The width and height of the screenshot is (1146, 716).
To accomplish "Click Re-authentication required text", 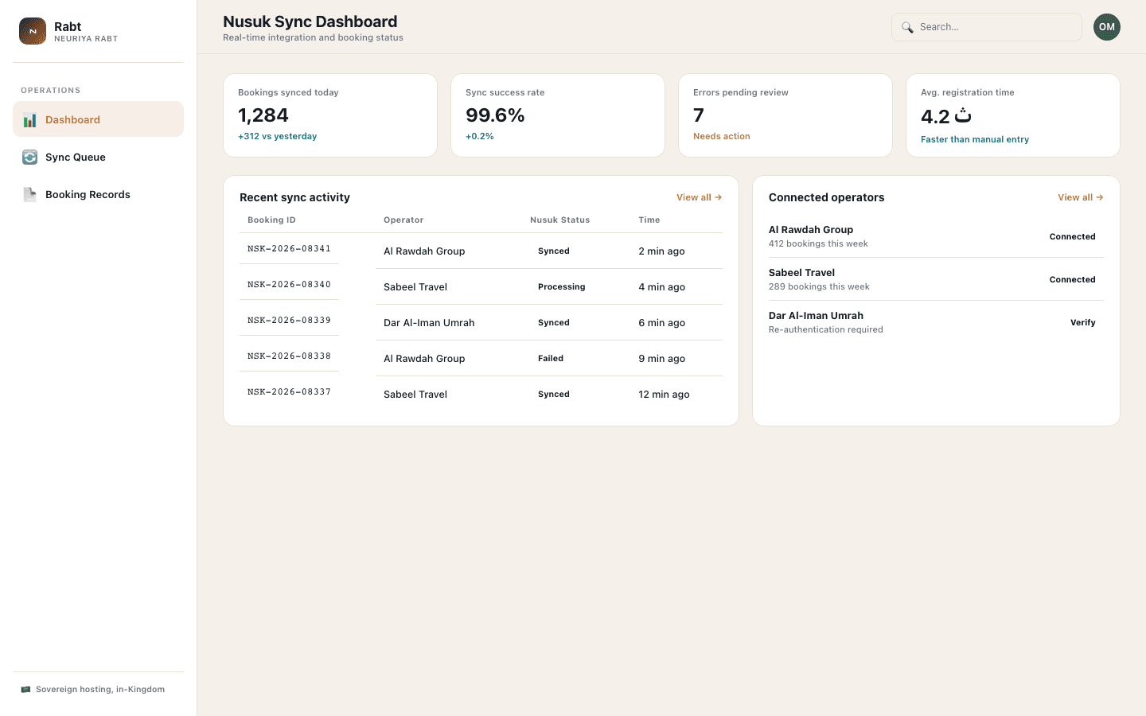I will 826,329.
